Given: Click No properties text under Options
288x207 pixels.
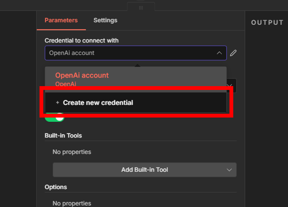Looking at the screenshot, I should pos(71,203).
